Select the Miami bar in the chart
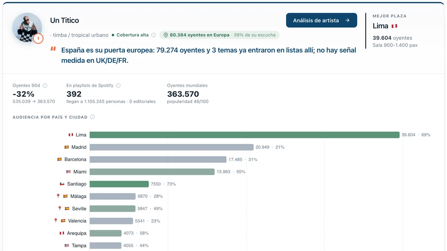 tap(152, 172)
